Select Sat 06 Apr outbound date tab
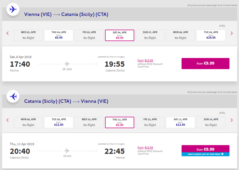 119,35
